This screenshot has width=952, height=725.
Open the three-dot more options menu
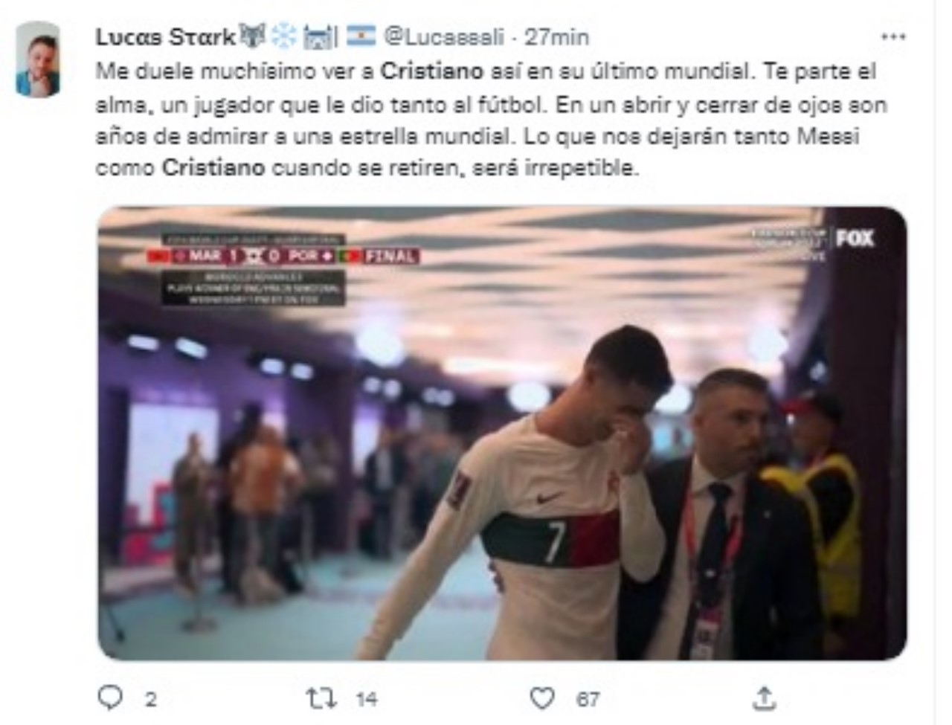892,36
